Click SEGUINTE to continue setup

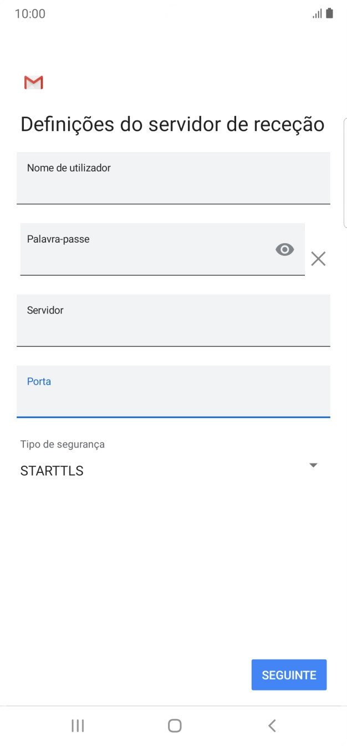(x=289, y=674)
